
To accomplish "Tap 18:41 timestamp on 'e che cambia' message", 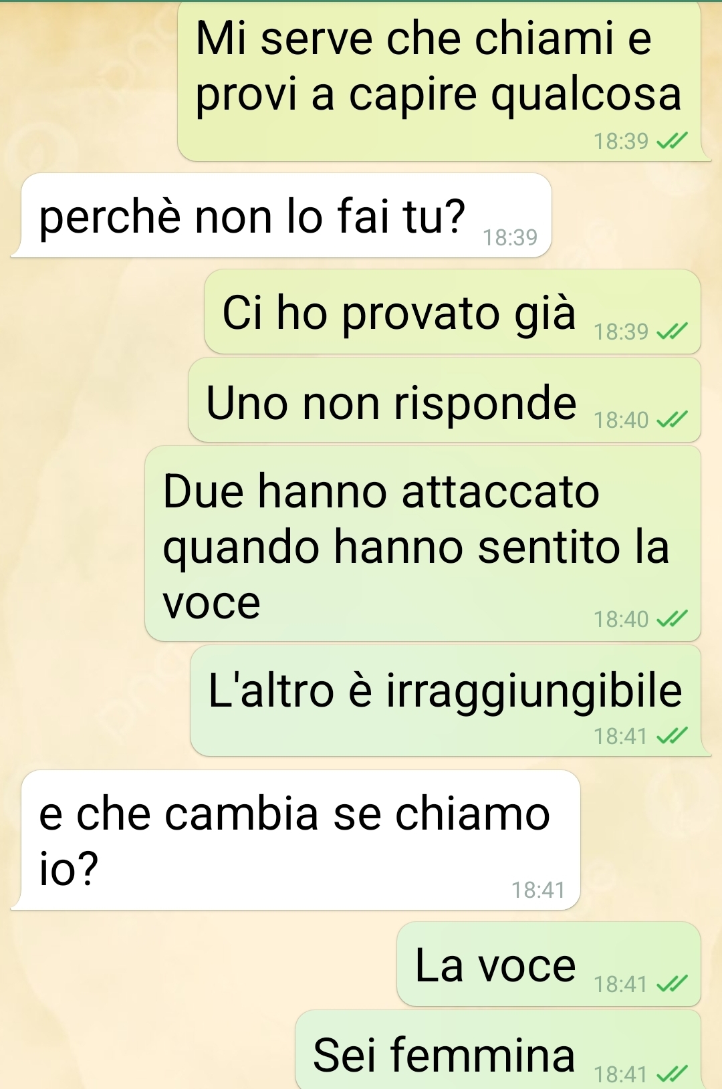I will pyautogui.click(x=538, y=890).
